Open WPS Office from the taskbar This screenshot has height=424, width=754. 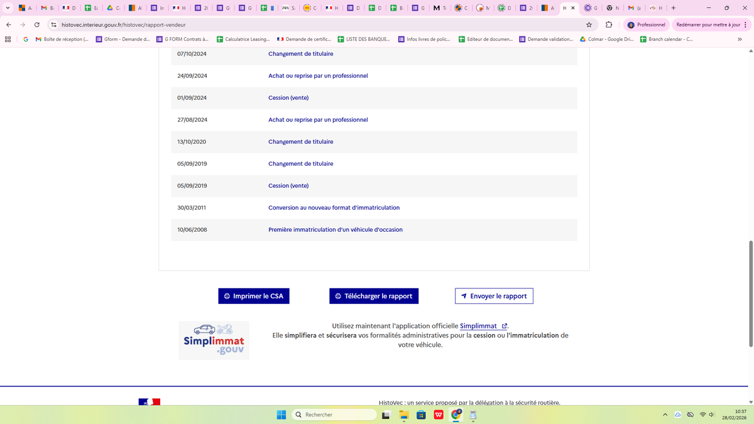point(439,415)
